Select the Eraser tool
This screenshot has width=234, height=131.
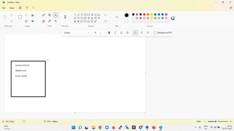[x=44, y=21]
